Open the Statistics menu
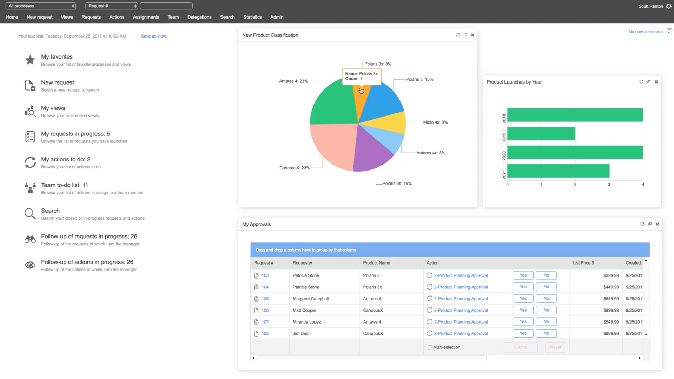Image resolution: width=674 pixels, height=379 pixels. pos(252,17)
